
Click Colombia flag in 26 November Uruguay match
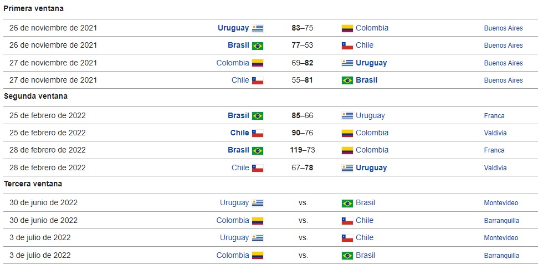(347, 28)
